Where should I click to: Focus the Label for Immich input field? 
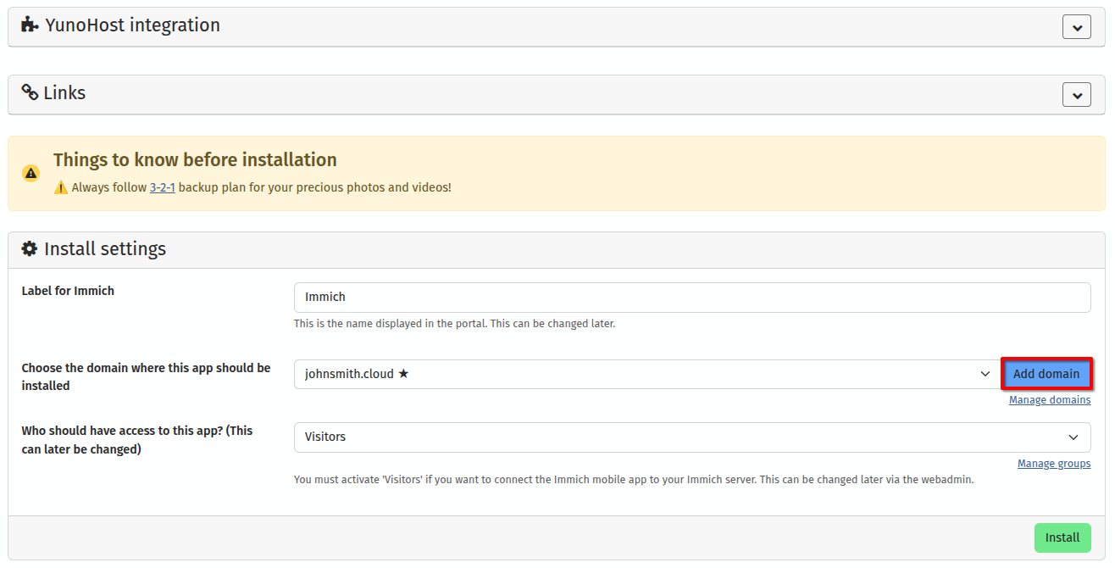coord(692,298)
